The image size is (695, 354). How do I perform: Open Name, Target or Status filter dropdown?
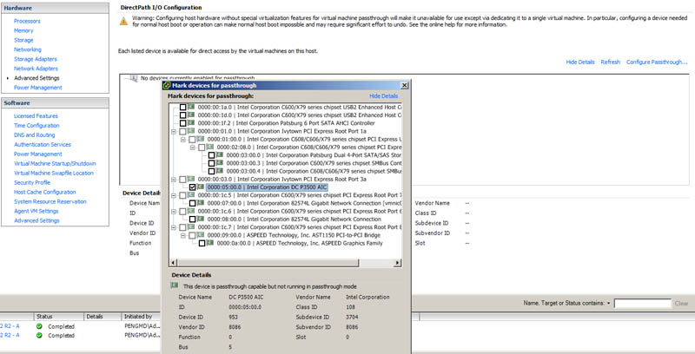pyautogui.click(x=609, y=303)
